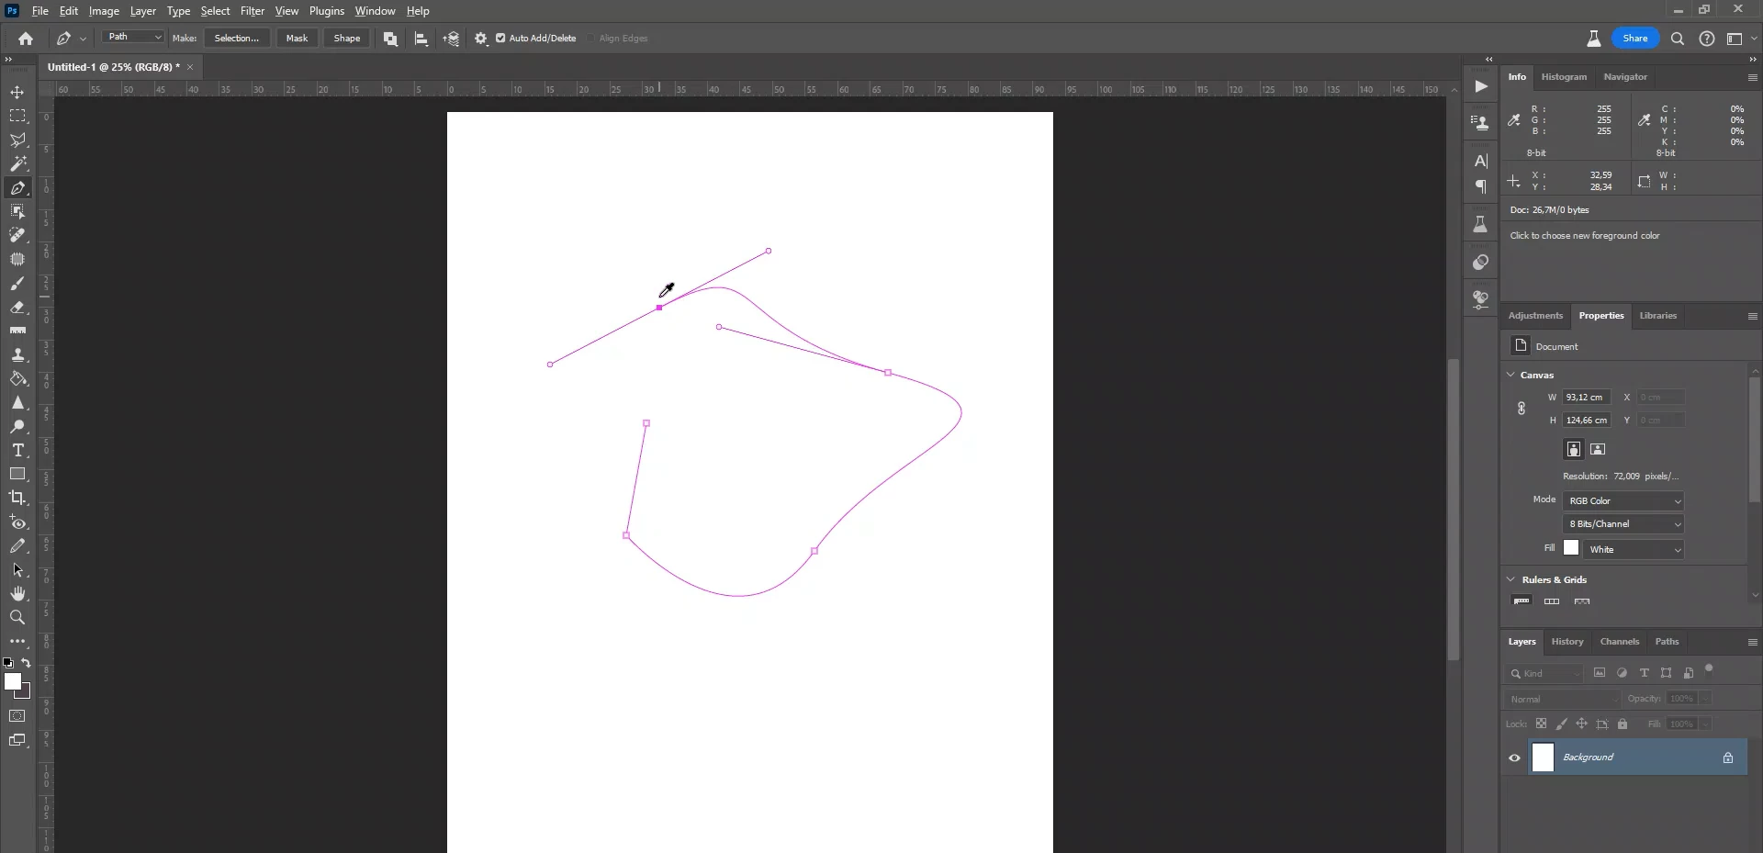Select the Lasso tool
Viewport: 1763px width, 853px height.
(17, 140)
